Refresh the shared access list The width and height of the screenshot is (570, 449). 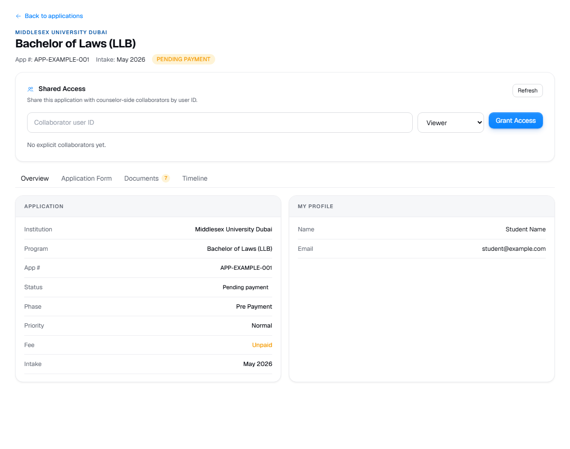[527, 91]
